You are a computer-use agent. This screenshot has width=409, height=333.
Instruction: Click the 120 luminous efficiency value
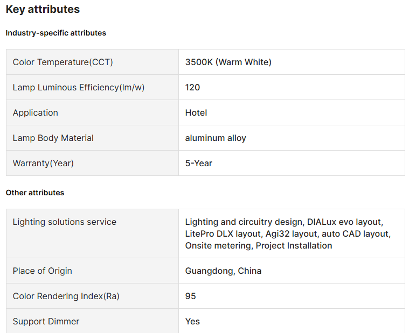[192, 88]
